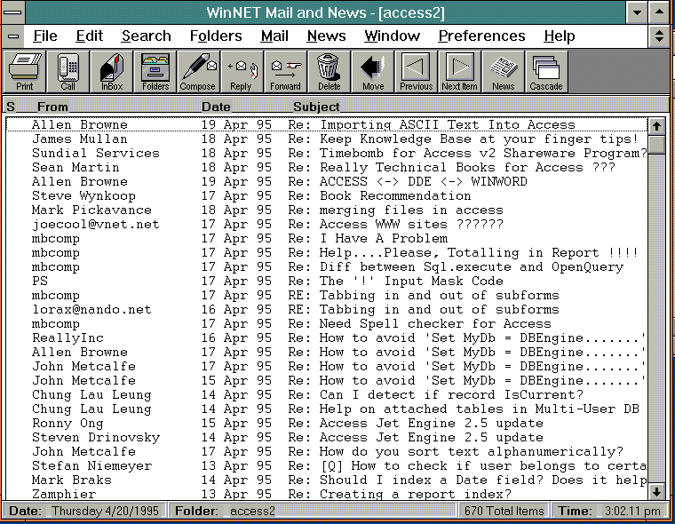675x524 pixels.
Task: Open the Preferences menu
Action: [481, 36]
